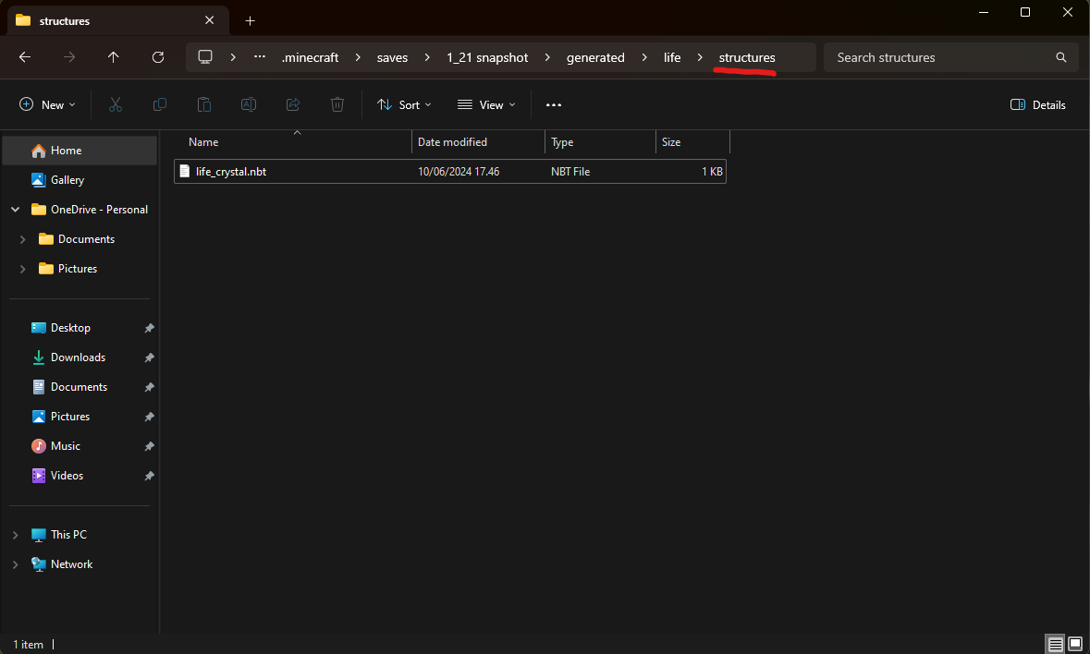The image size is (1090, 654).
Task: Toggle the Details pane
Action: pos(1038,105)
